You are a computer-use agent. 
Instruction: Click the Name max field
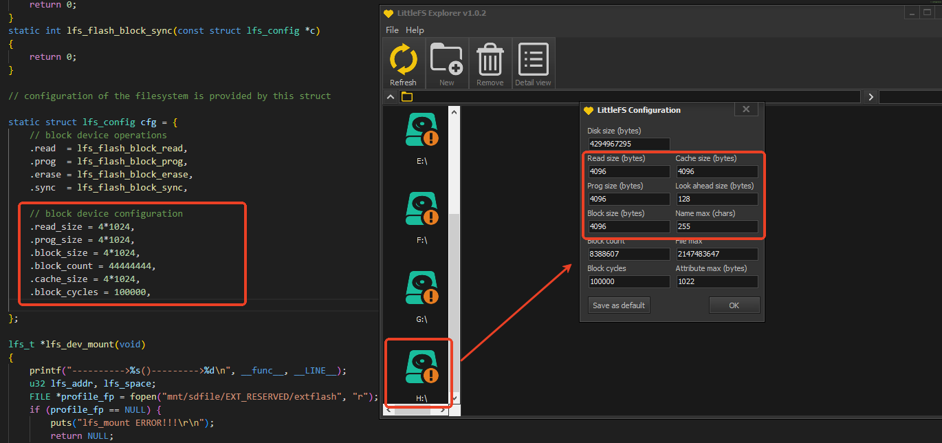tap(717, 226)
